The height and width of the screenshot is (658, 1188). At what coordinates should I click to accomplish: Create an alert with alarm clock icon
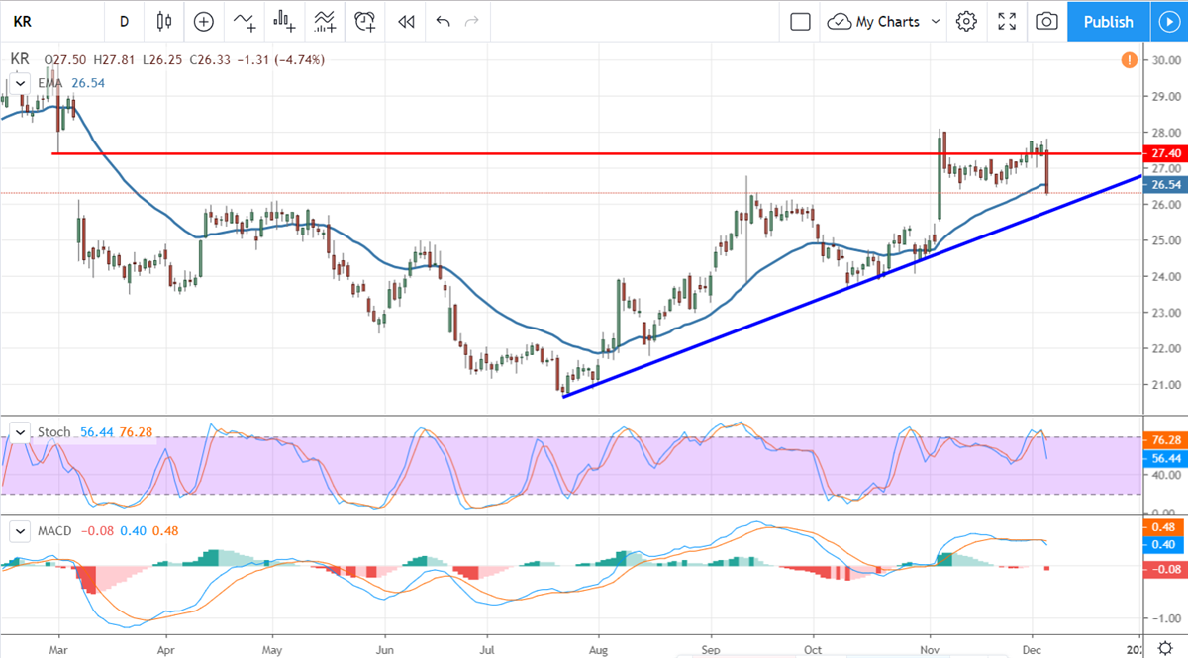click(365, 21)
